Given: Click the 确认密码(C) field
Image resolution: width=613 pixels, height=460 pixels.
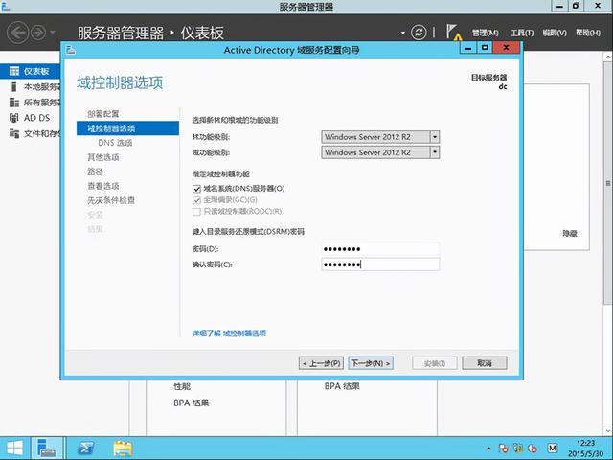Looking at the screenshot, I should [x=380, y=264].
